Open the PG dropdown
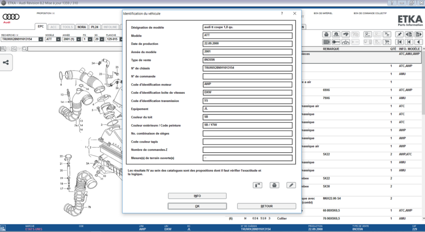 pyautogui.click(x=90, y=39)
